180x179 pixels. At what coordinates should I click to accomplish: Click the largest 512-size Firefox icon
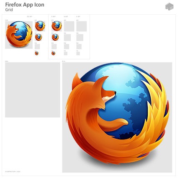click(118, 114)
